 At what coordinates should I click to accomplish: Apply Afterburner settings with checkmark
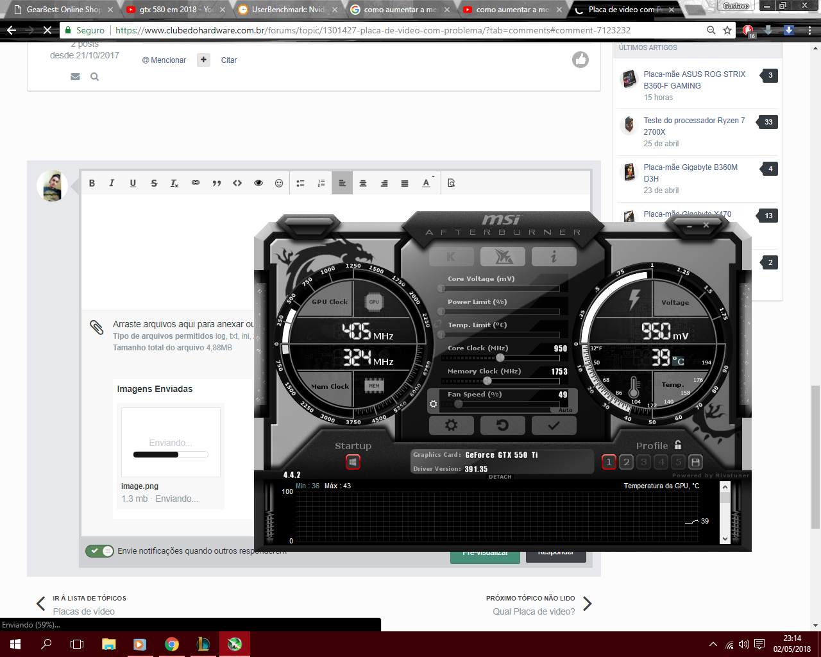click(x=554, y=425)
